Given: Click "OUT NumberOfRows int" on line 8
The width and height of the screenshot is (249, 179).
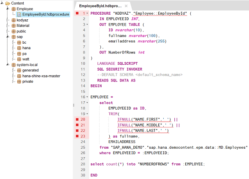Looking at the screenshot, I should click(122, 53).
